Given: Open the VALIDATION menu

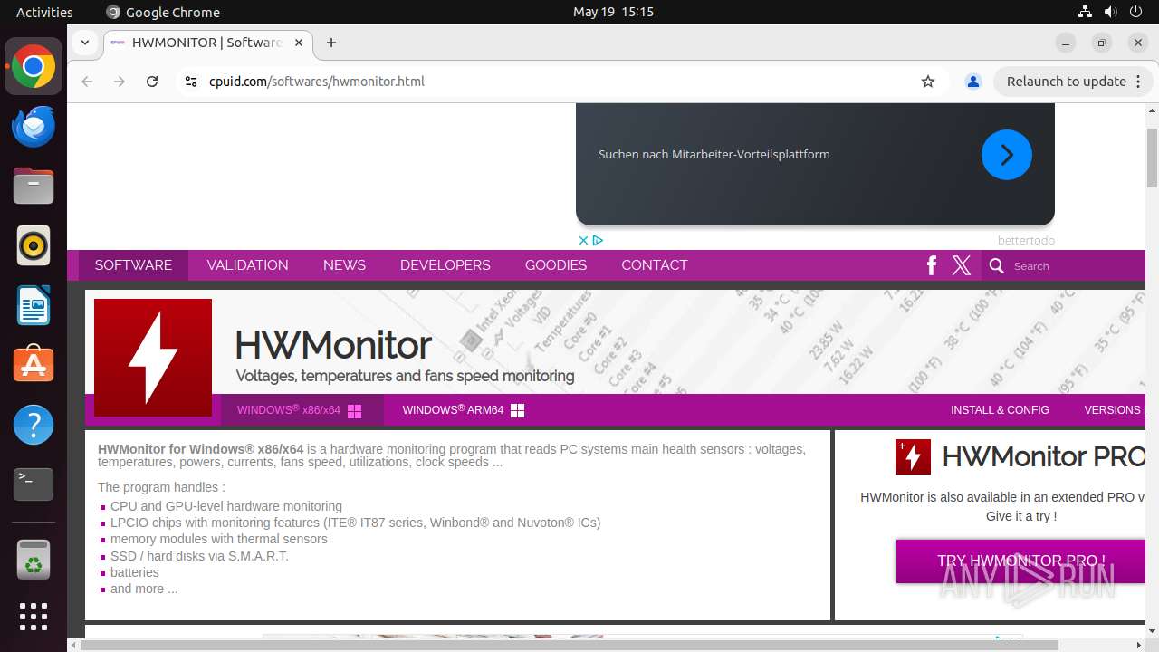Looking at the screenshot, I should (247, 265).
